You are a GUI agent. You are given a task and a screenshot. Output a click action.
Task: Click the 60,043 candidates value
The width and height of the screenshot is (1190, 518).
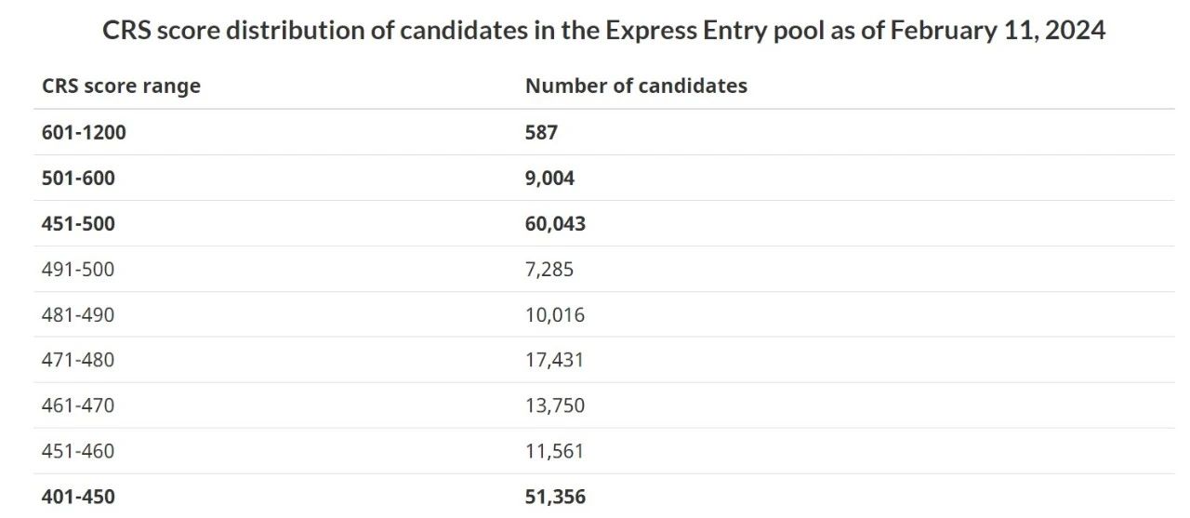click(x=555, y=223)
